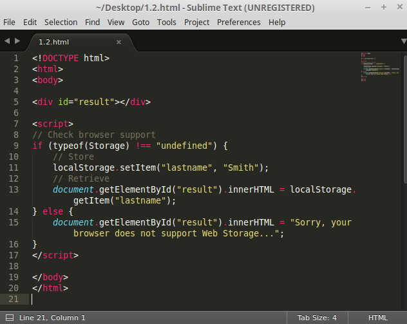Open the Help menu

[x=277, y=23]
